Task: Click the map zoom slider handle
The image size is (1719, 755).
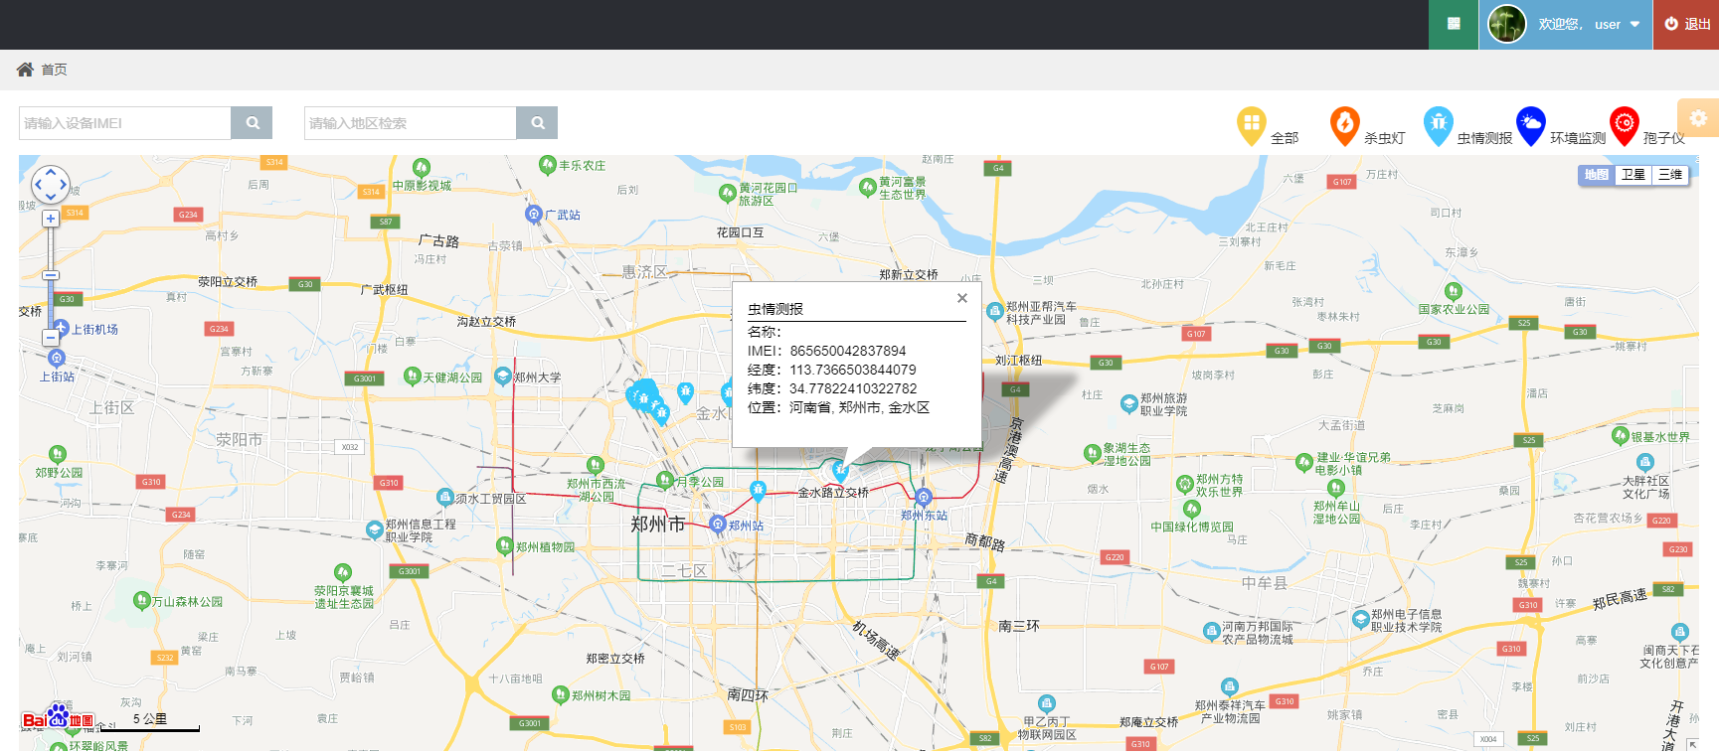Action: coord(51,275)
